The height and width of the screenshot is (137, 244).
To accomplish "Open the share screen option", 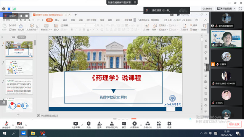I will (x=75, y=125).
